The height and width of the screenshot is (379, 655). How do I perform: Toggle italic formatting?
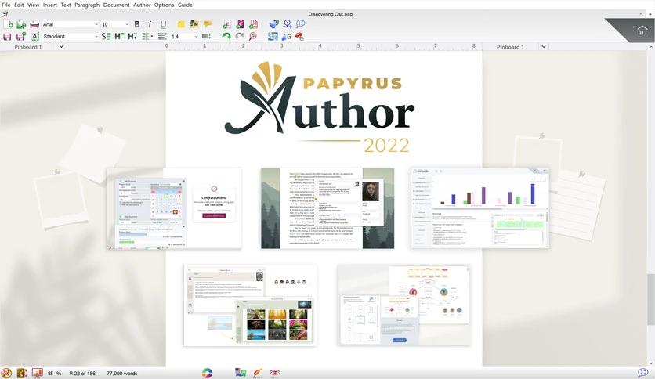150,24
